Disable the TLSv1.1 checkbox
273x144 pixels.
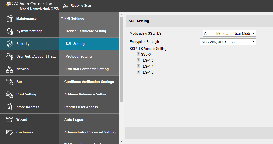[x=138, y=66]
